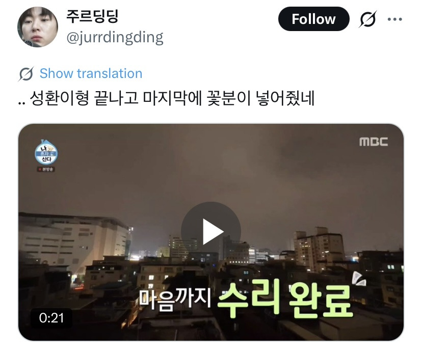Open the three-dot more options menu
The height and width of the screenshot is (353, 422).
395,19
